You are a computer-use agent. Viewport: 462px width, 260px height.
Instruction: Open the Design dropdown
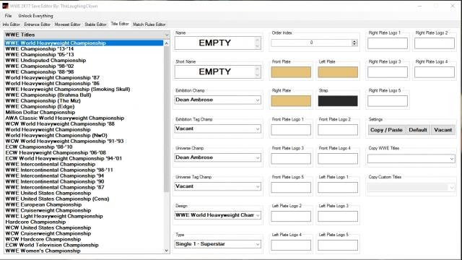click(x=218, y=215)
